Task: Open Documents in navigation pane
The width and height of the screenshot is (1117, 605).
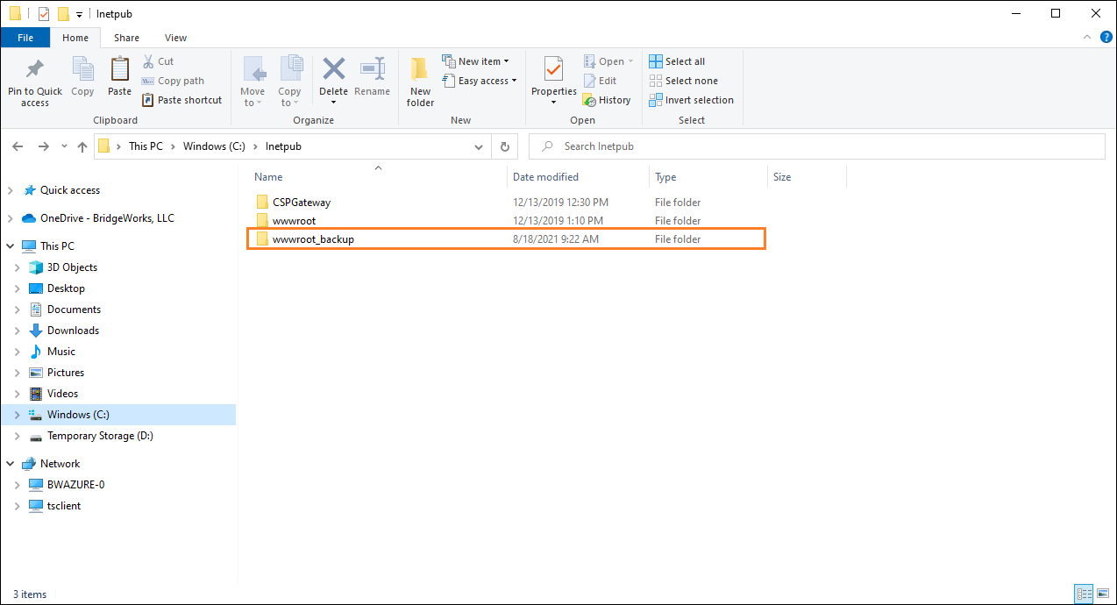Action: [74, 310]
